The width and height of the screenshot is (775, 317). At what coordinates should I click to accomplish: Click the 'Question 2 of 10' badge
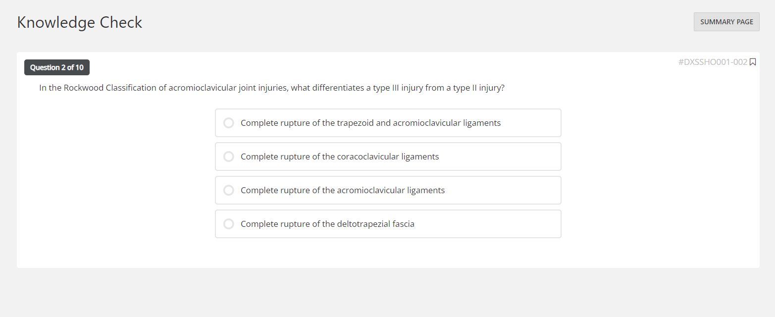(x=57, y=67)
